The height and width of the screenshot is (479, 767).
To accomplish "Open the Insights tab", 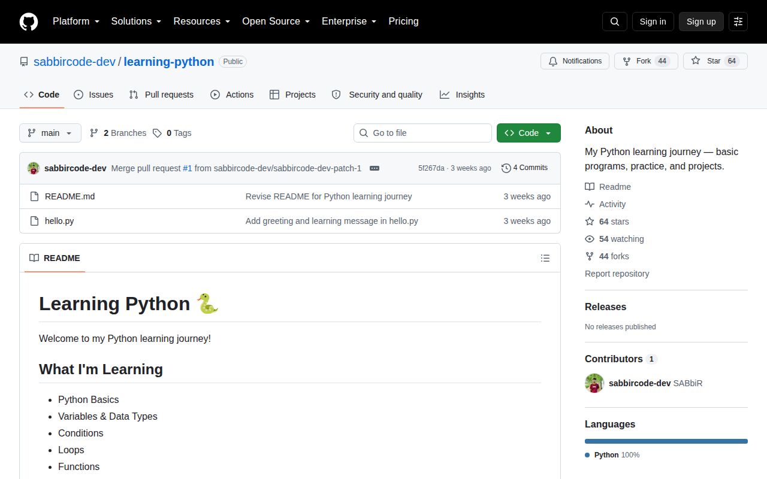I will click(462, 95).
